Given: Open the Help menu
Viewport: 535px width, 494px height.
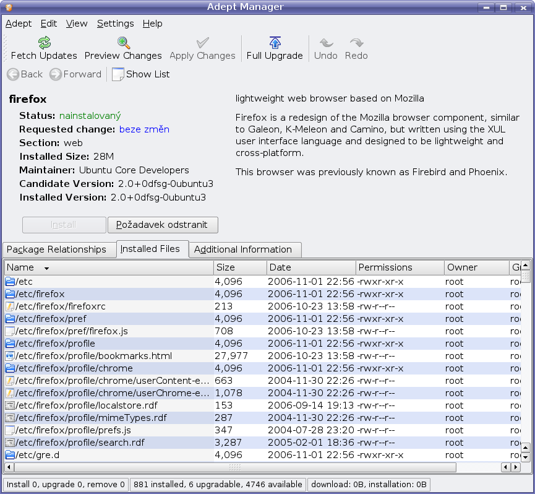Looking at the screenshot, I should [x=153, y=24].
